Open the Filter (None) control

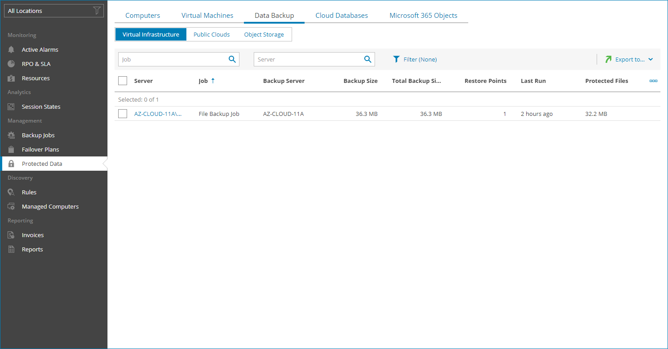(x=415, y=59)
